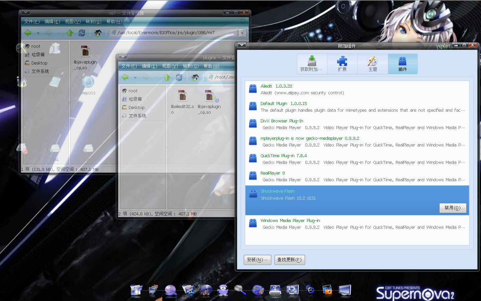This screenshot has height=301, width=481.
Task: Click the 查找更新(F) find updates button
Action: (289, 260)
